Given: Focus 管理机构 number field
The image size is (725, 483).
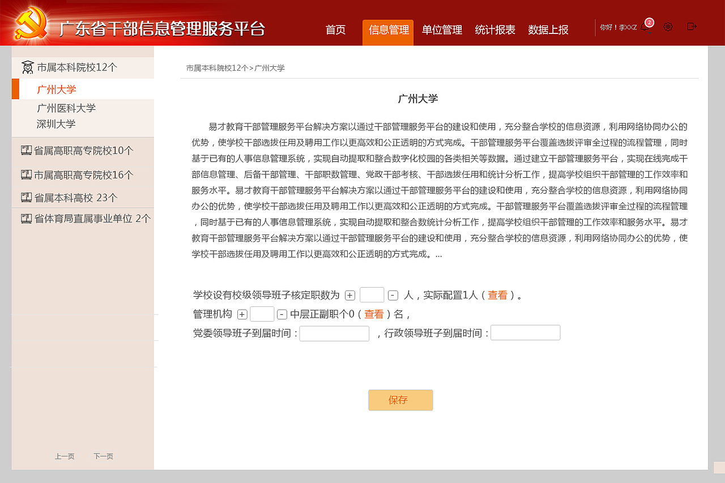Looking at the screenshot, I should pos(262,314).
